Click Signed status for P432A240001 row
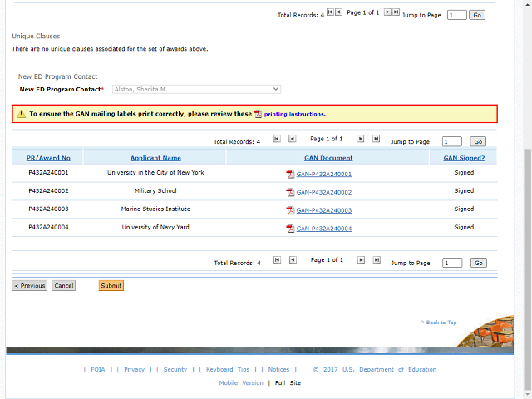 pos(464,173)
